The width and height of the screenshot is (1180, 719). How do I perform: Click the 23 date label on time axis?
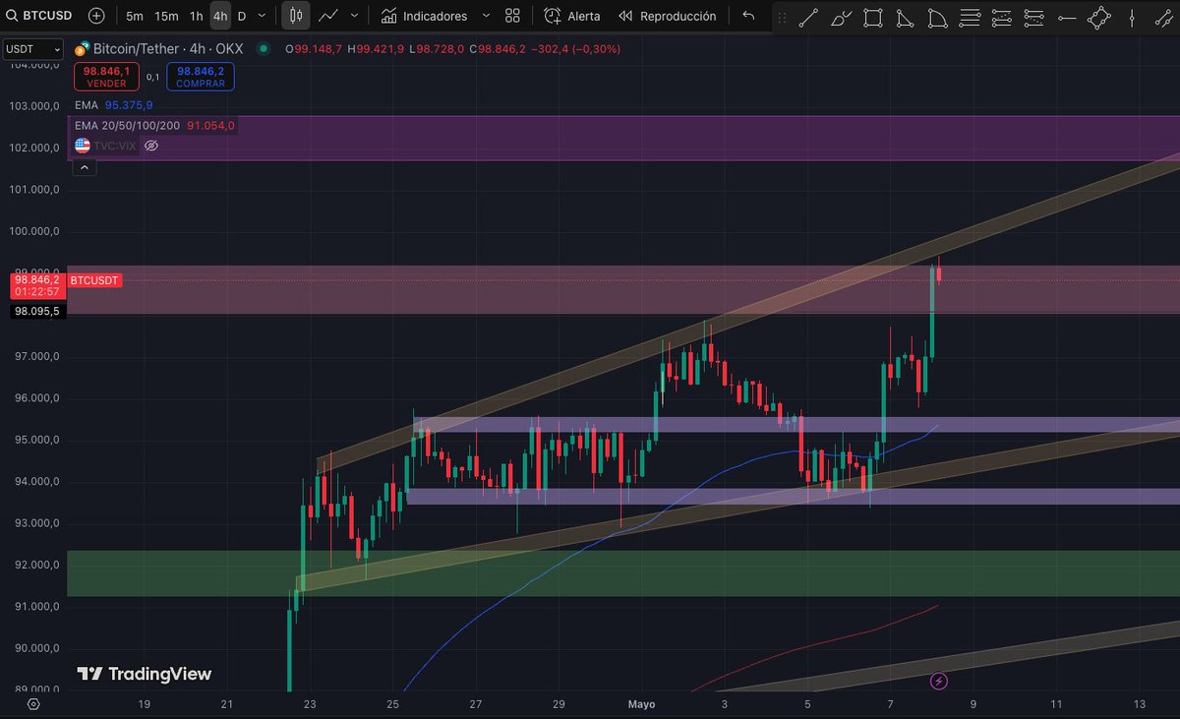[310, 704]
